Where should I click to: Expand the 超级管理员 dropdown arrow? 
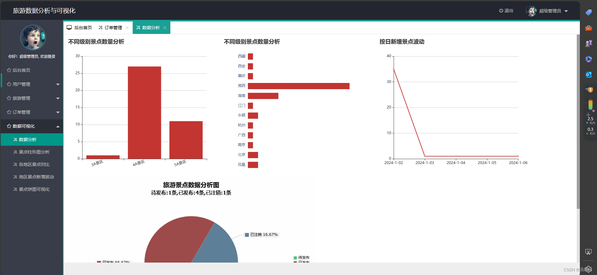click(566, 11)
